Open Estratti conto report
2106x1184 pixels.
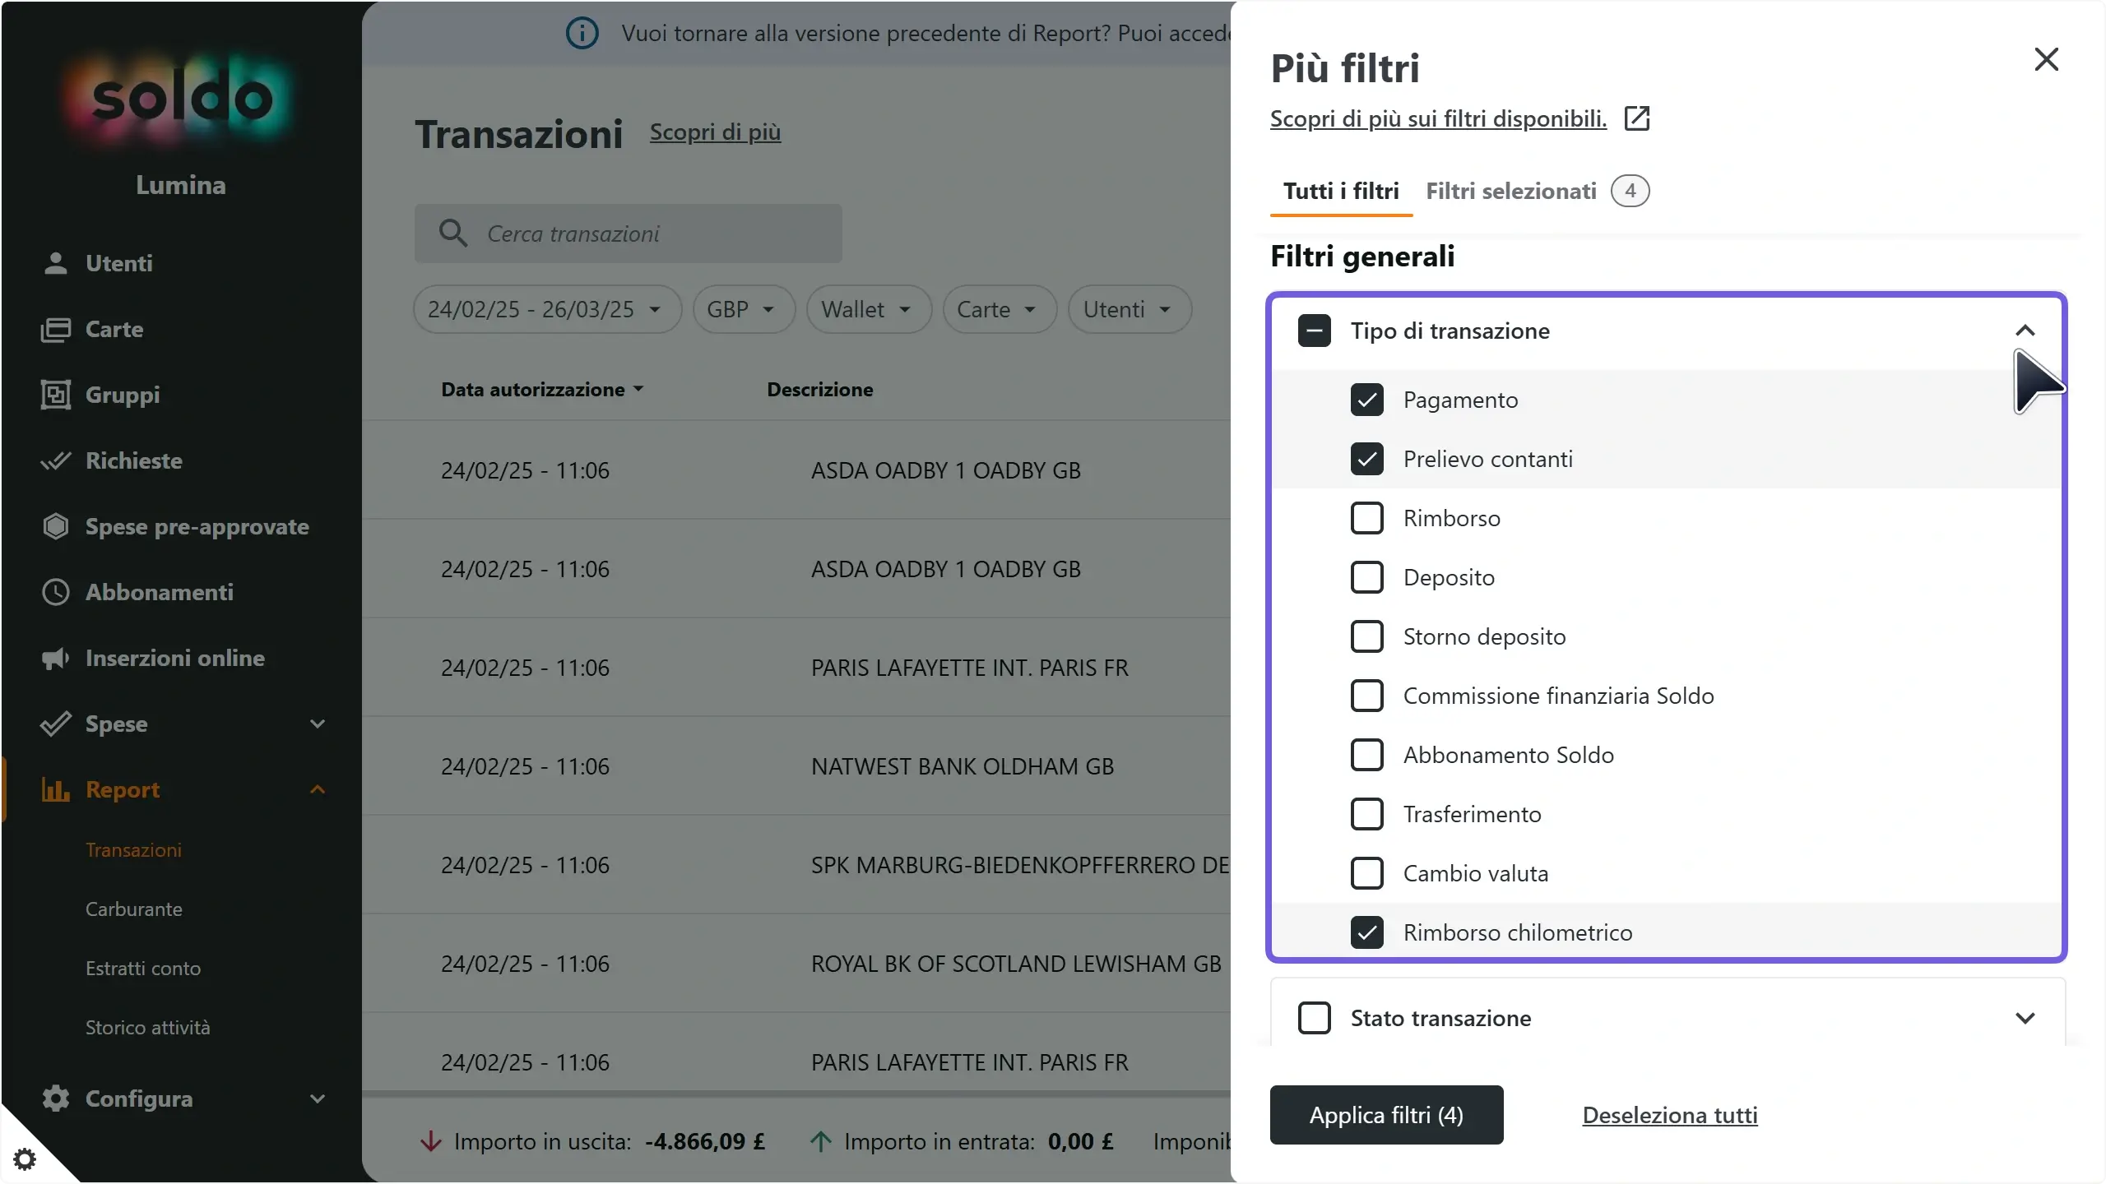coord(143,969)
